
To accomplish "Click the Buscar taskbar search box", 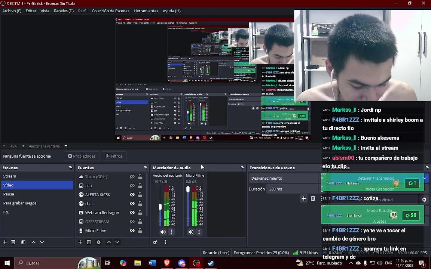I will pos(57,263).
